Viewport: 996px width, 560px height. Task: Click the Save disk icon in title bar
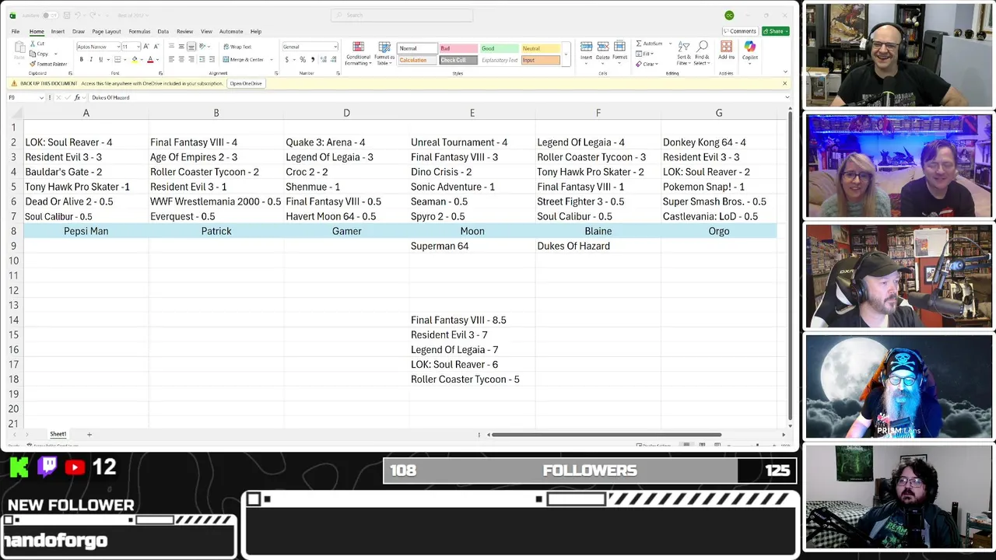[68, 16]
